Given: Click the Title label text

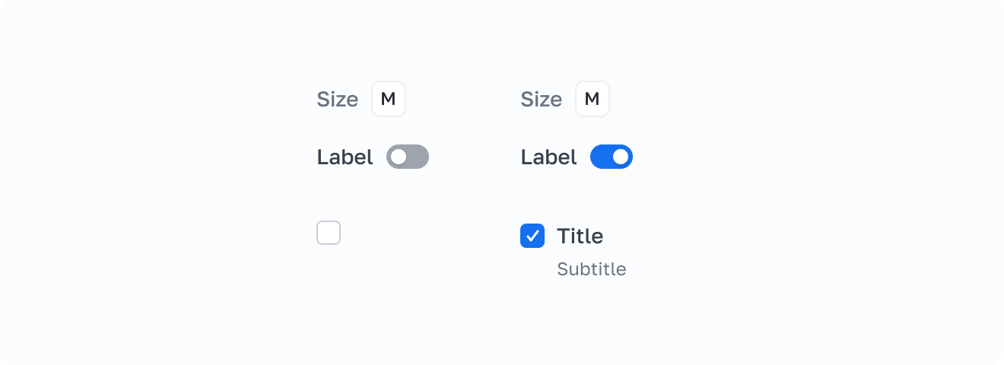Looking at the screenshot, I should [x=580, y=236].
